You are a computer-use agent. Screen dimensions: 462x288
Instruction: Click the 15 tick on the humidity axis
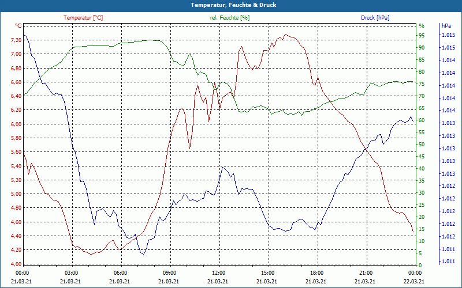pos(422,229)
